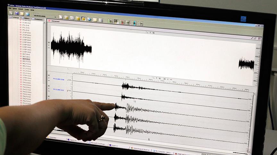Click the database cylinder icon in toolbar
Screen dimensions: 277x155
point(100,20)
